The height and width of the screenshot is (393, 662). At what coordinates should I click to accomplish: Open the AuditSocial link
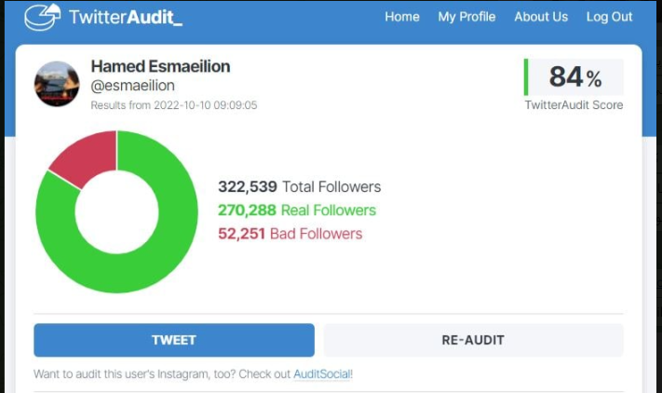322,374
